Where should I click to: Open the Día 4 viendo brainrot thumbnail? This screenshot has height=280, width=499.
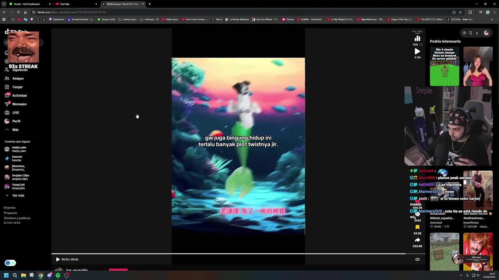coord(444,66)
